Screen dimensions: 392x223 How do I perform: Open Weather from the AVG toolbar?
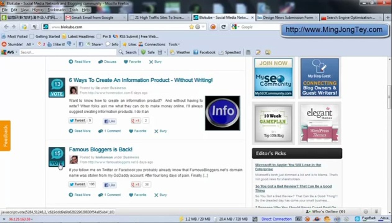click(x=180, y=52)
